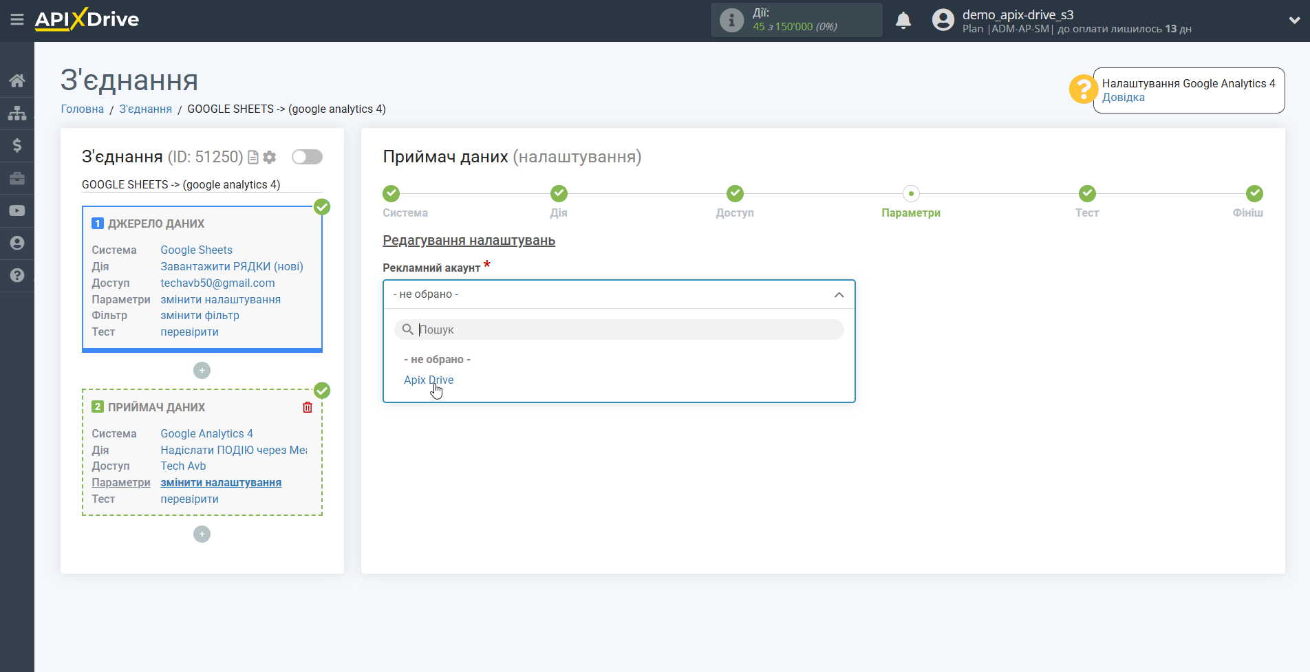Add a step below data source

pyautogui.click(x=202, y=371)
